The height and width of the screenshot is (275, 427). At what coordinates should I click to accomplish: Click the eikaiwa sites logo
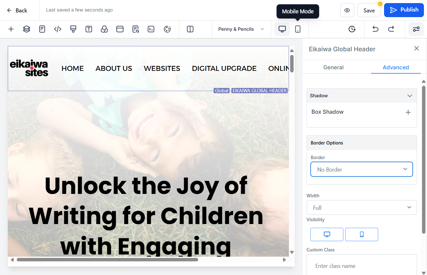click(29, 68)
